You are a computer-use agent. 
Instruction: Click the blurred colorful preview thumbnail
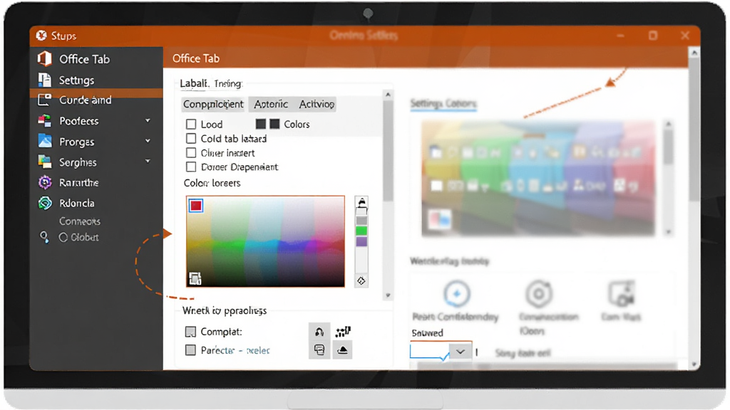[x=538, y=178]
